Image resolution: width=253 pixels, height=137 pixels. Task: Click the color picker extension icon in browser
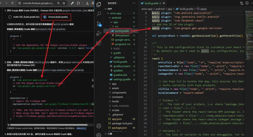coord(72,3)
